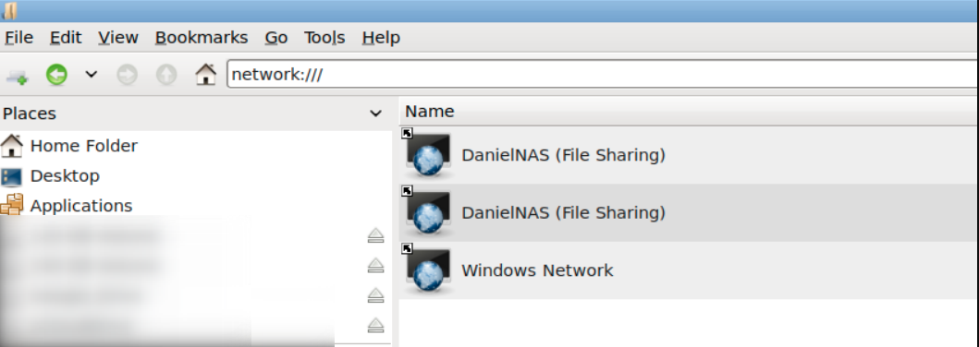The height and width of the screenshot is (347, 979).
Task: Open the Help menu
Action: (x=381, y=38)
